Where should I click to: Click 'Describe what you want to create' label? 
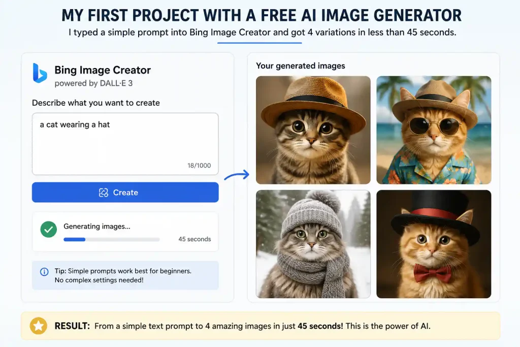coord(96,103)
